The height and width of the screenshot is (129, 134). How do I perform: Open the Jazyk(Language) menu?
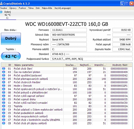pos(63,8)
